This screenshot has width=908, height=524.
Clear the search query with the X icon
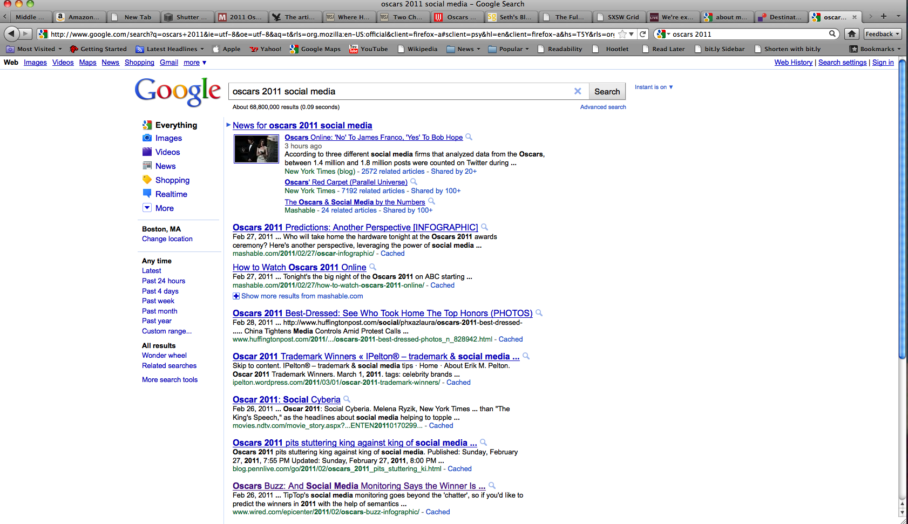pyautogui.click(x=578, y=91)
